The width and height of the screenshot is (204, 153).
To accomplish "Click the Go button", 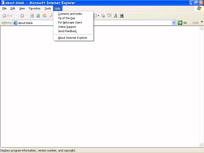I will click(x=182, y=23).
